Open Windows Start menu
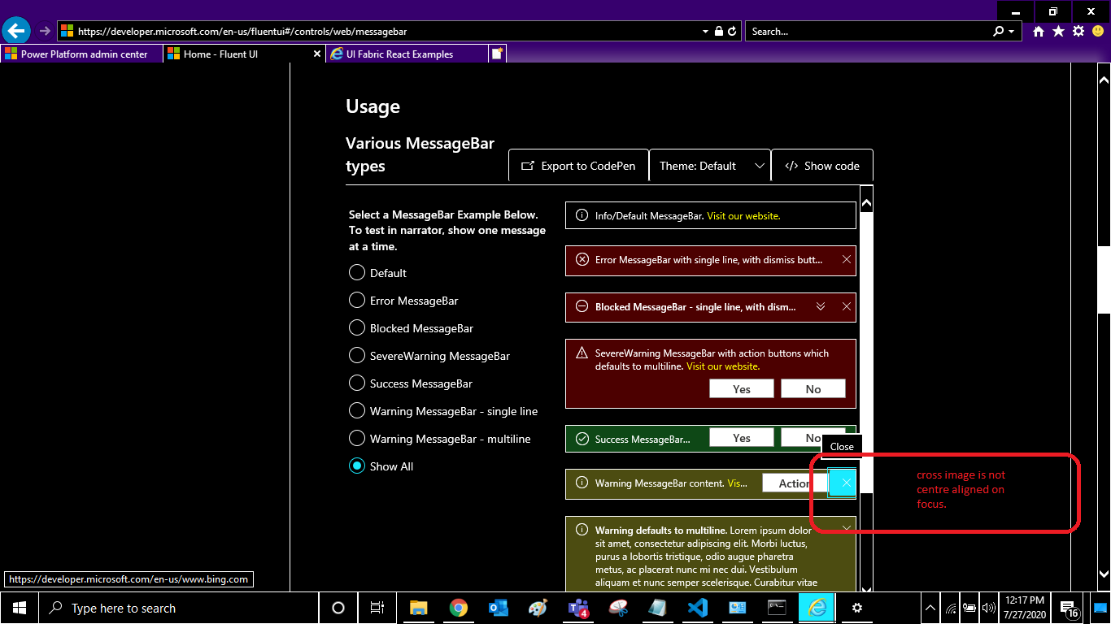The width and height of the screenshot is (1111, 624). [x=19, y=608]
